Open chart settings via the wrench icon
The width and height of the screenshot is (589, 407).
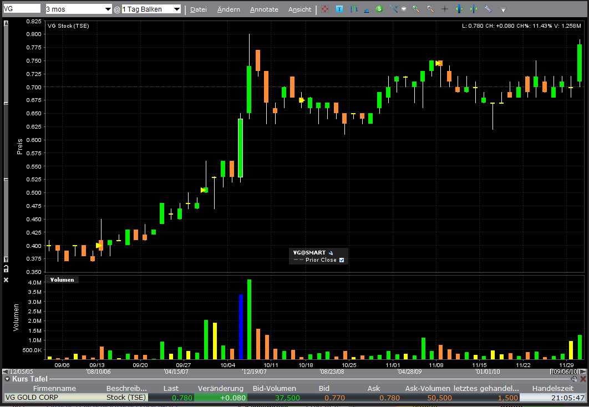click(x=488, y=9)
